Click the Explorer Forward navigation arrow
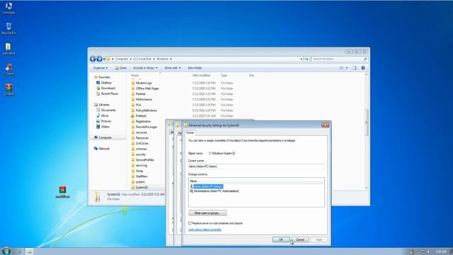Image resolution: width=453 pixels, height=255 pixels. click(x=99, y=59)
